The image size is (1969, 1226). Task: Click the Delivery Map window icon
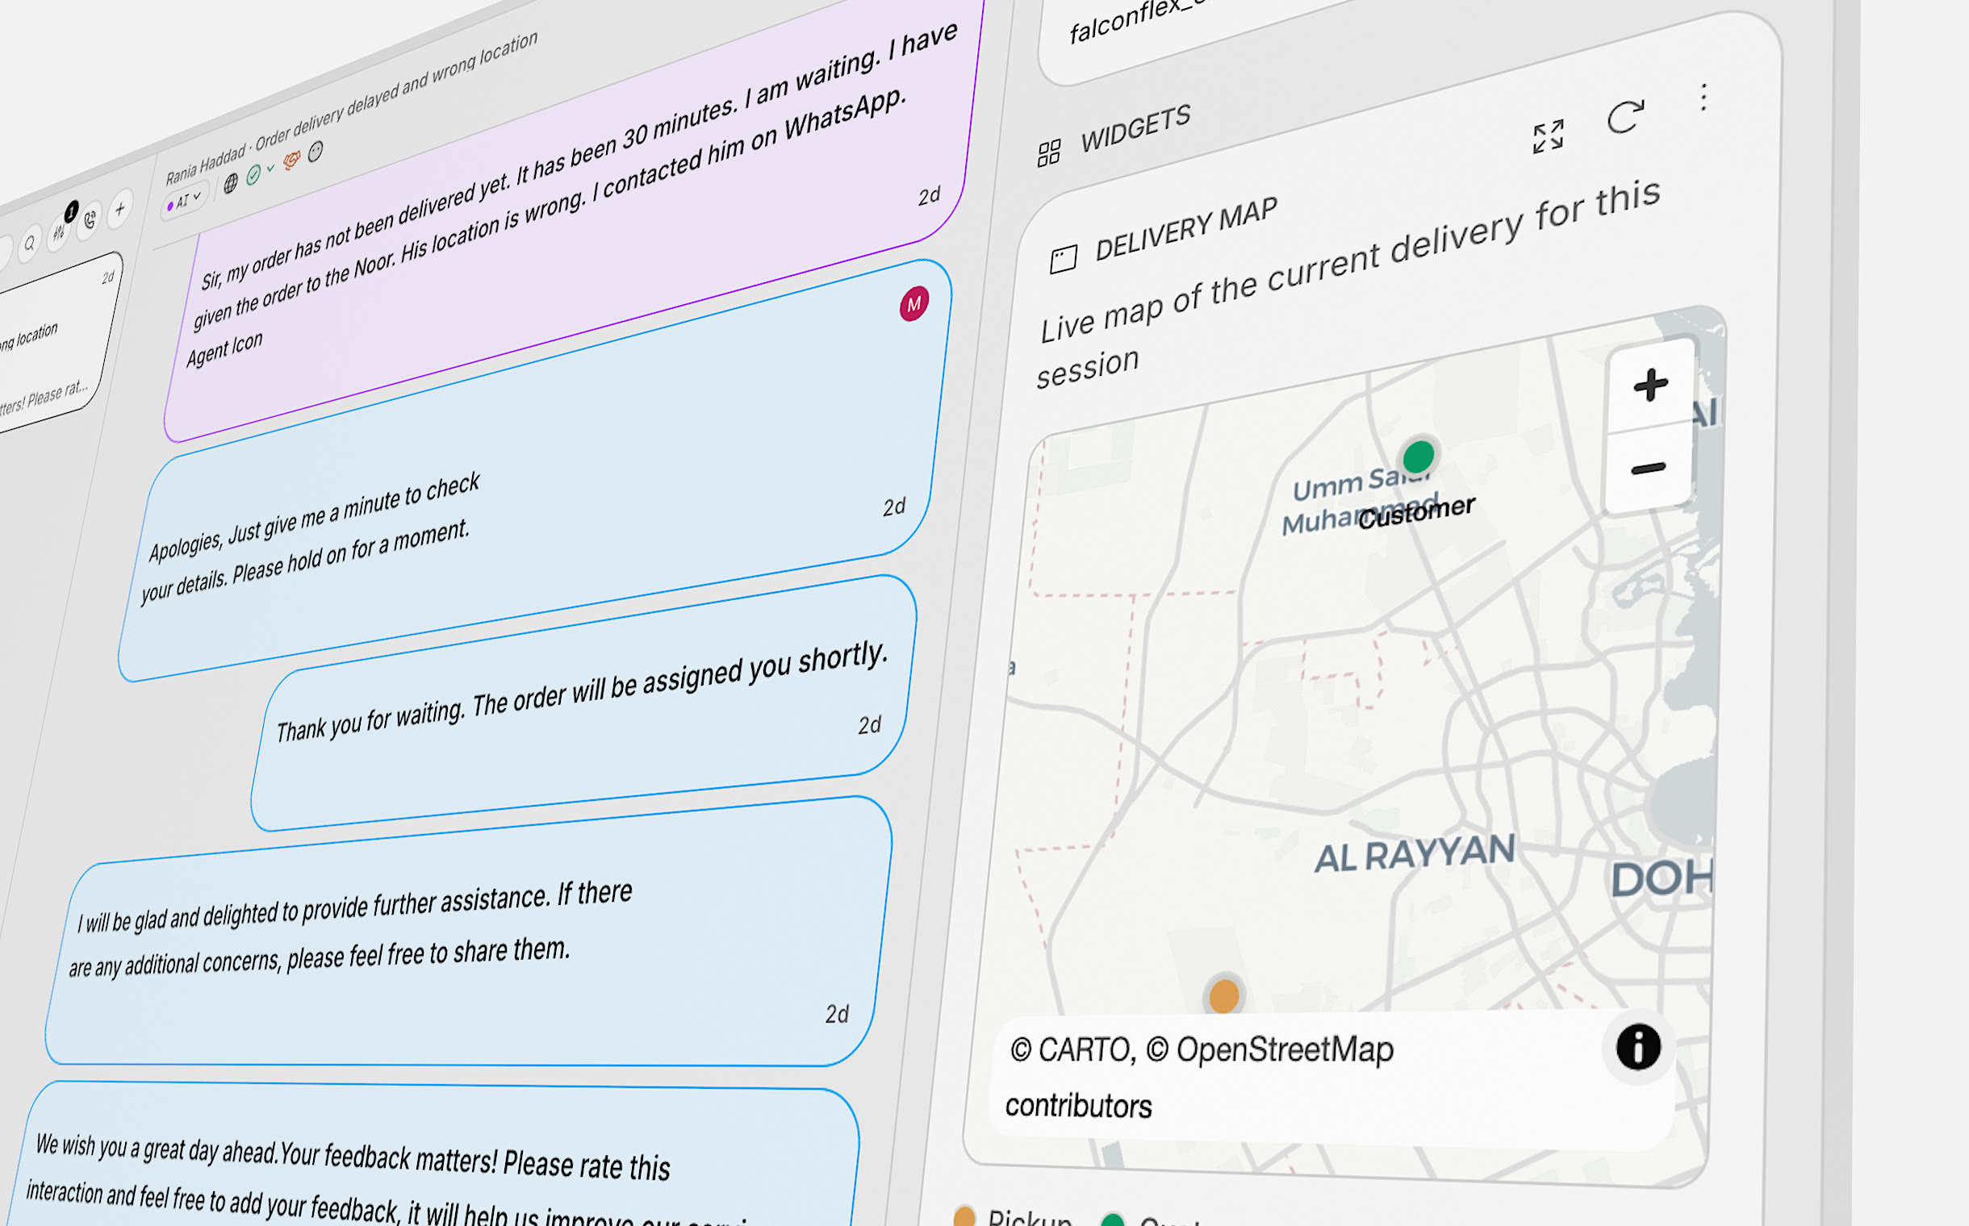(x=1063, y=260)
